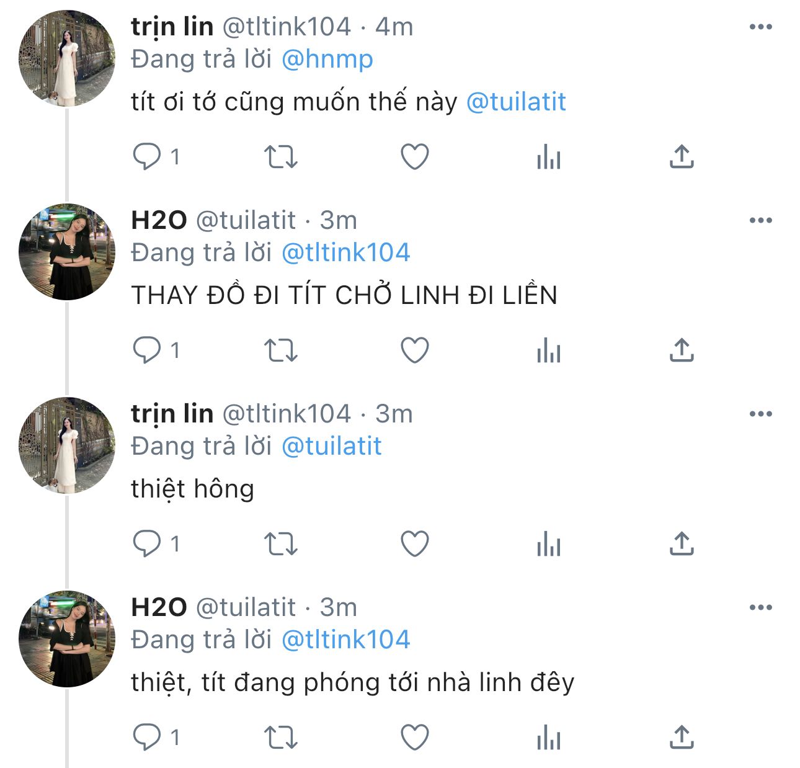Open more options on the 'thiệt hông' tweet

[760, 414]
